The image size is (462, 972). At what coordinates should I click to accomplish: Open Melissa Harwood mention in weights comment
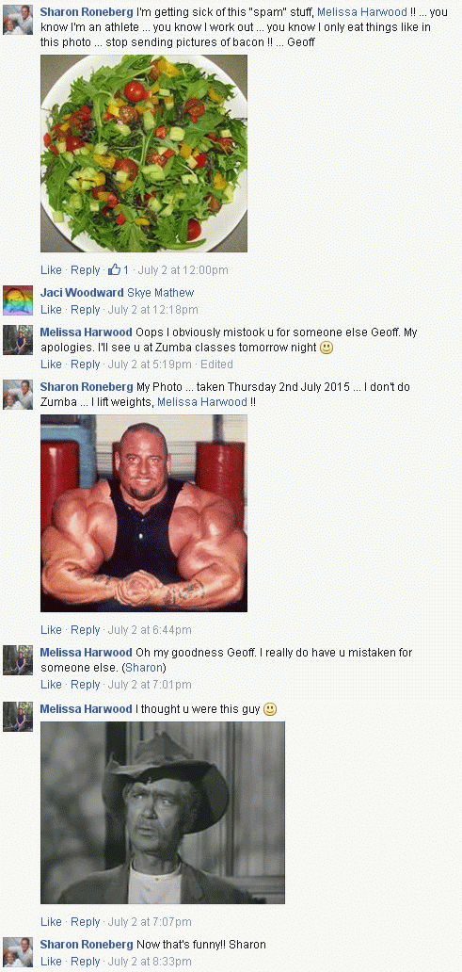pyautogui.click(x=202, y=401)
